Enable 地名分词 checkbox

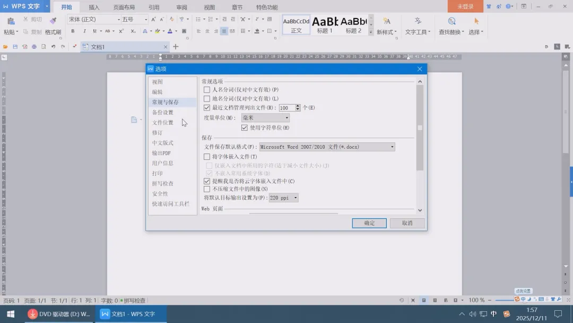207,99
